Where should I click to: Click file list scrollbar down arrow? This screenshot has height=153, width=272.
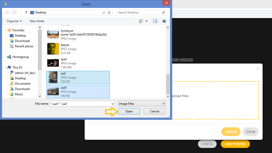pos(168,96)
